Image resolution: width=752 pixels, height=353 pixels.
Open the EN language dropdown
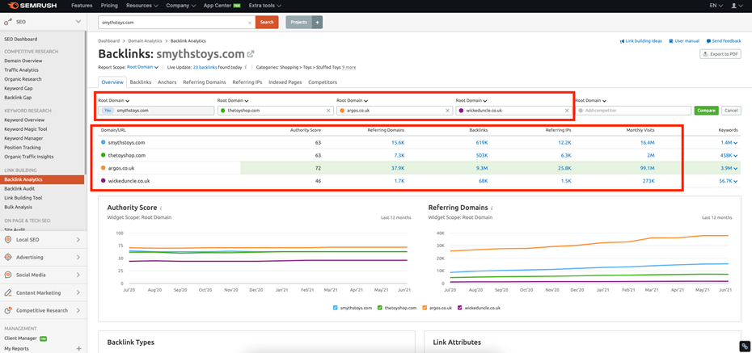[x=715, y=6]
